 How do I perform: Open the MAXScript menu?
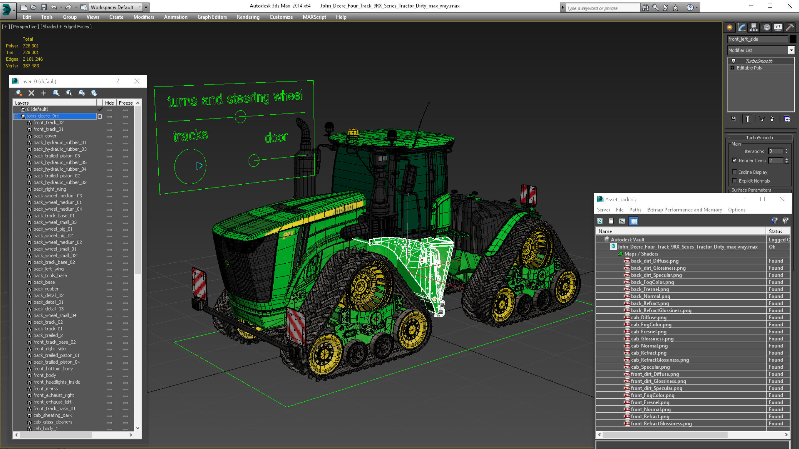(x=314, y=17)
